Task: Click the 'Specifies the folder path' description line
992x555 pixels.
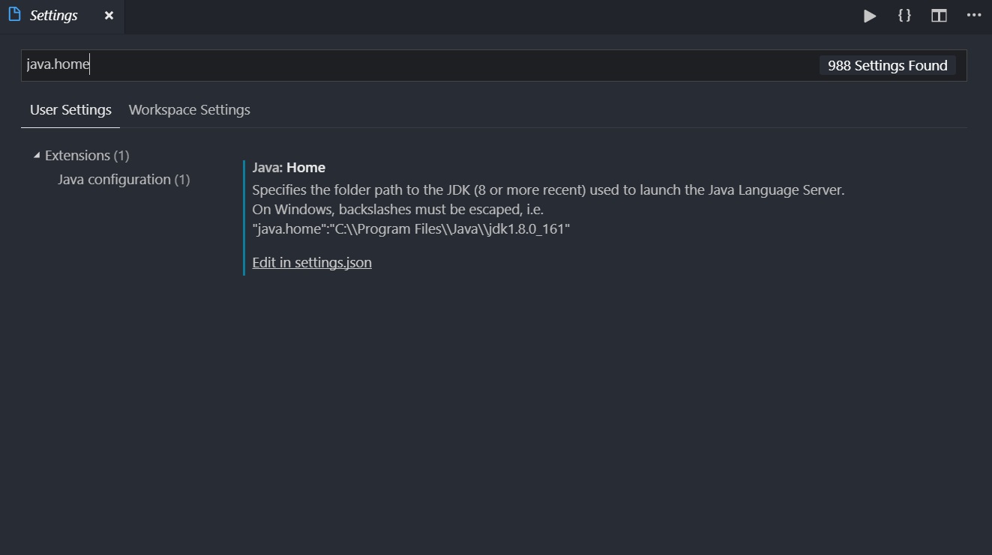Action: coord(548,190)
